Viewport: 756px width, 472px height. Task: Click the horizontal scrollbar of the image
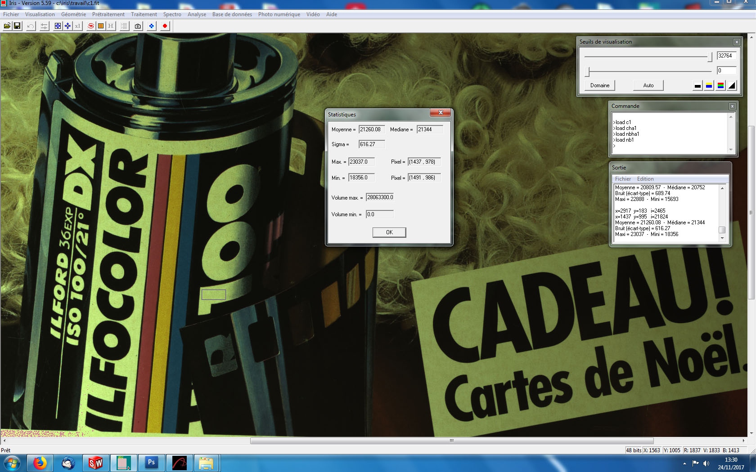[452, 441]
